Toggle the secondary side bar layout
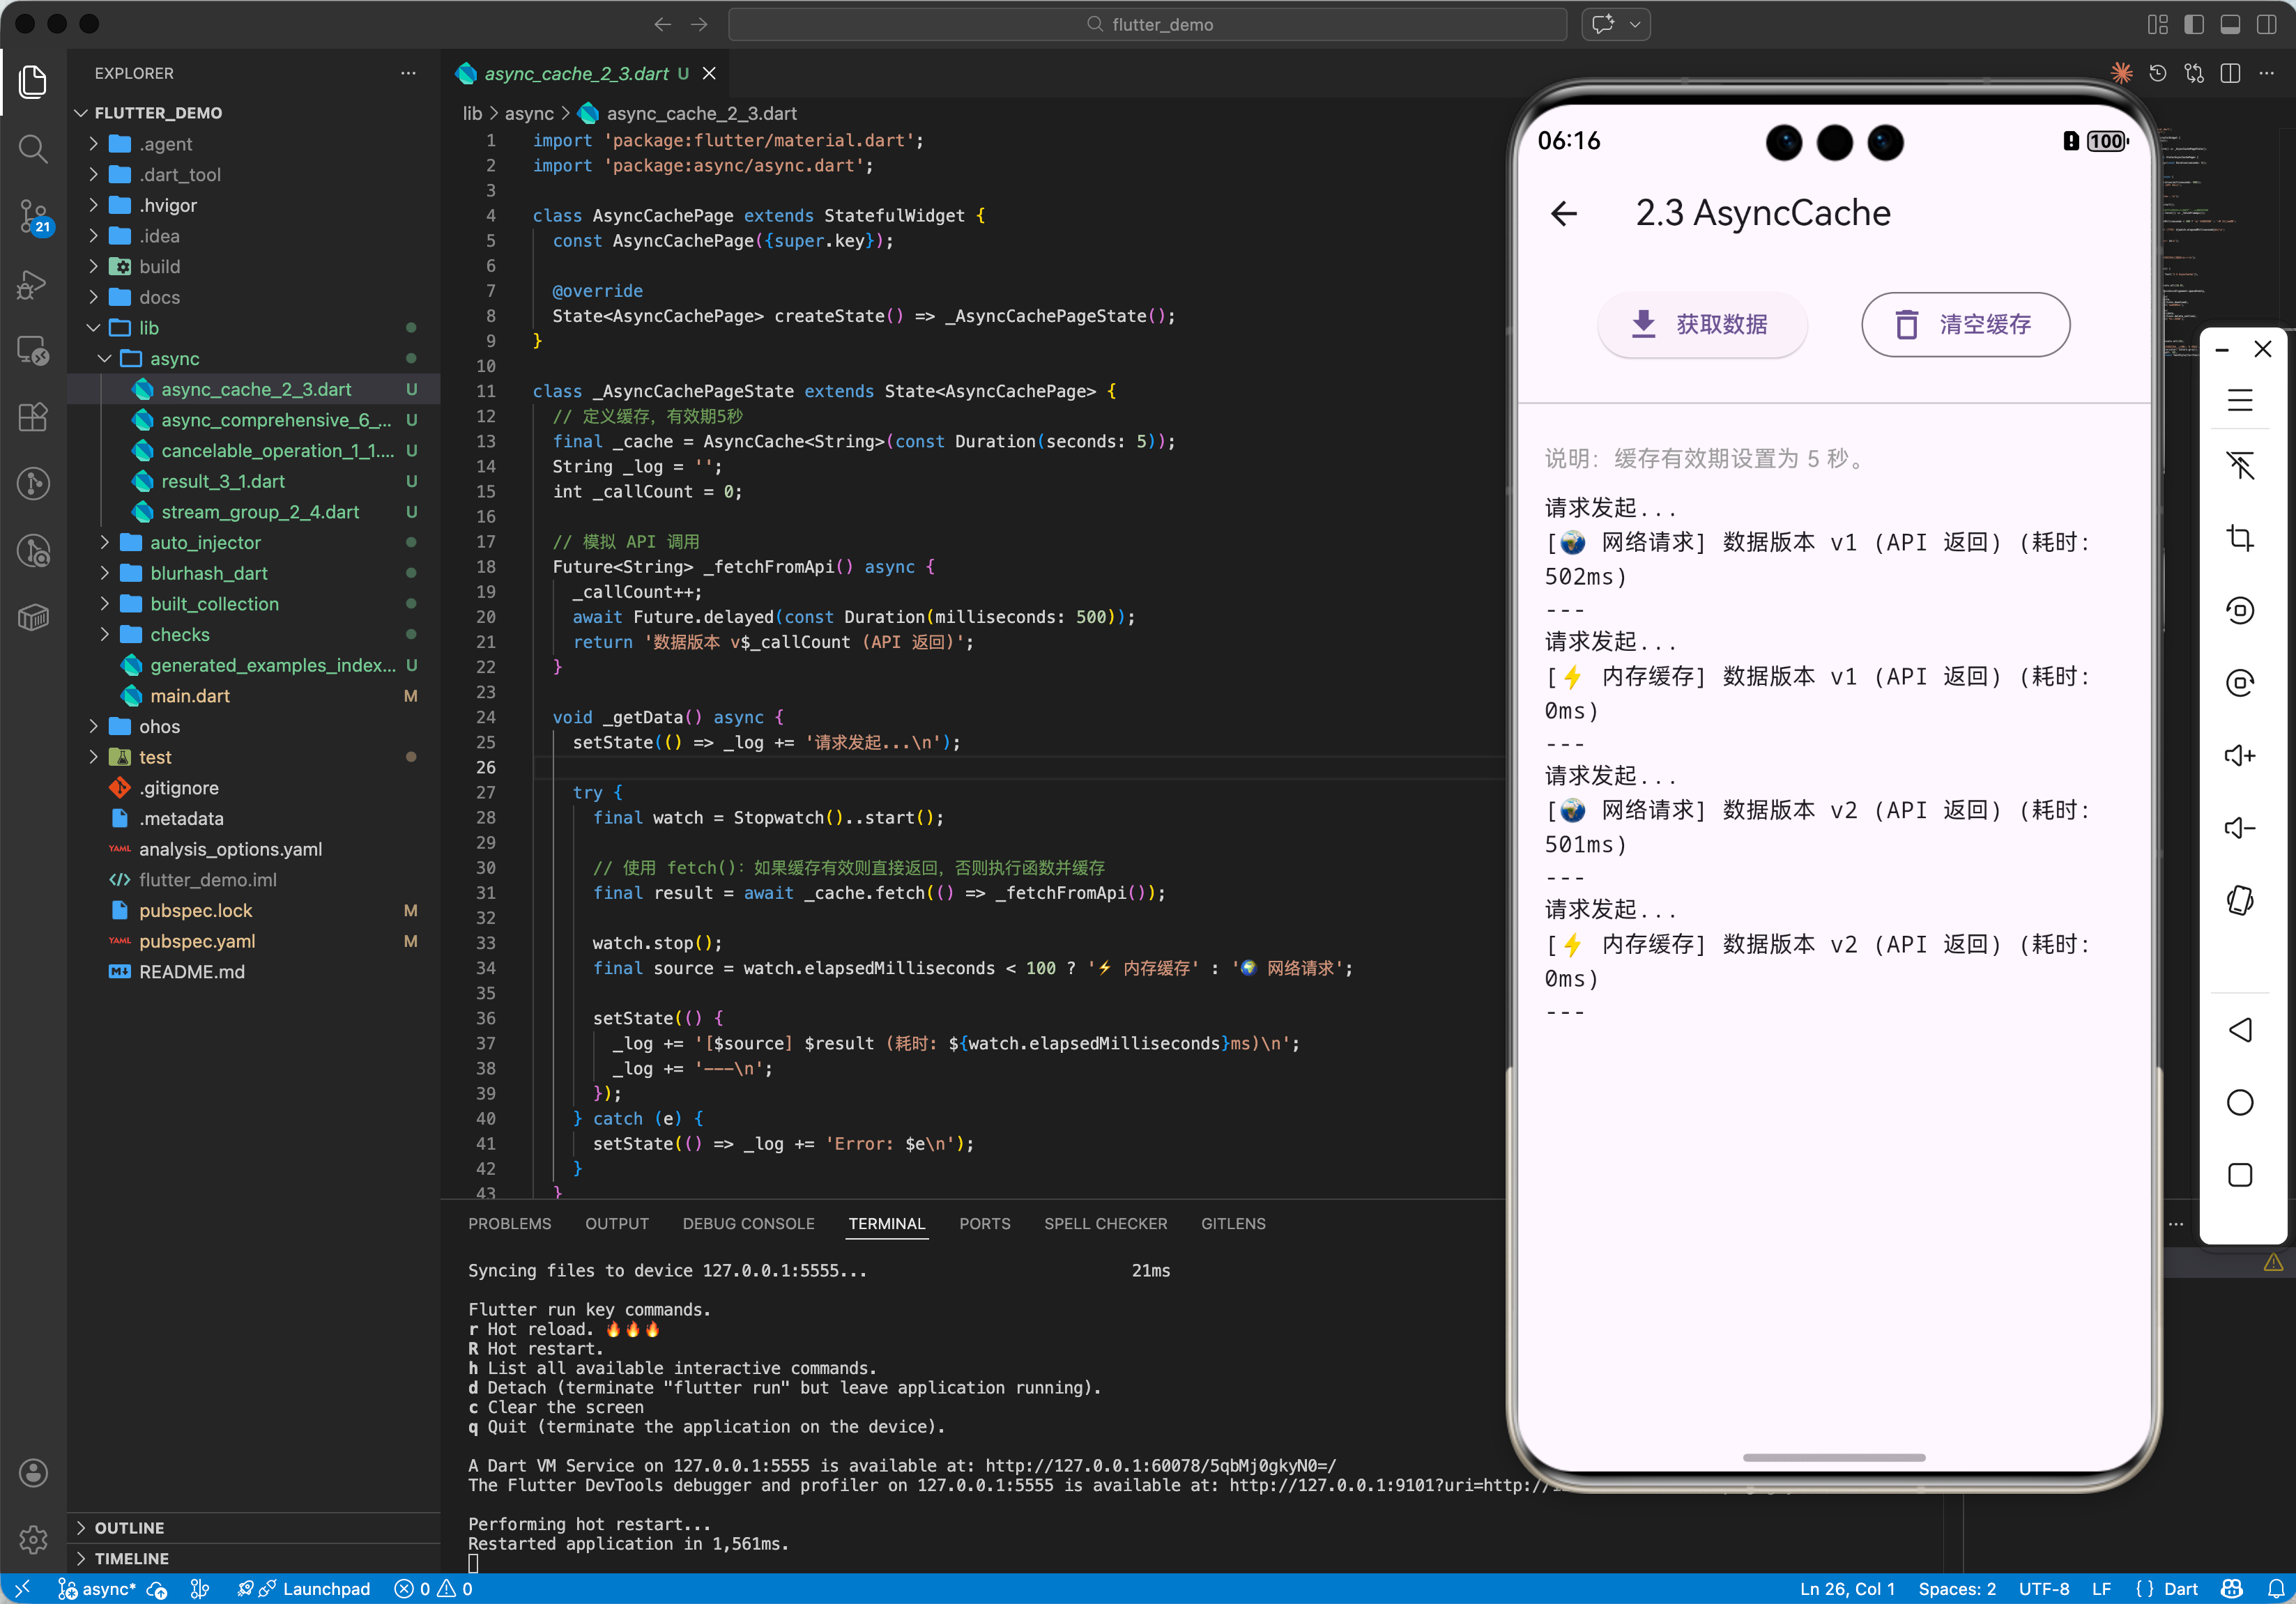 2266,24
